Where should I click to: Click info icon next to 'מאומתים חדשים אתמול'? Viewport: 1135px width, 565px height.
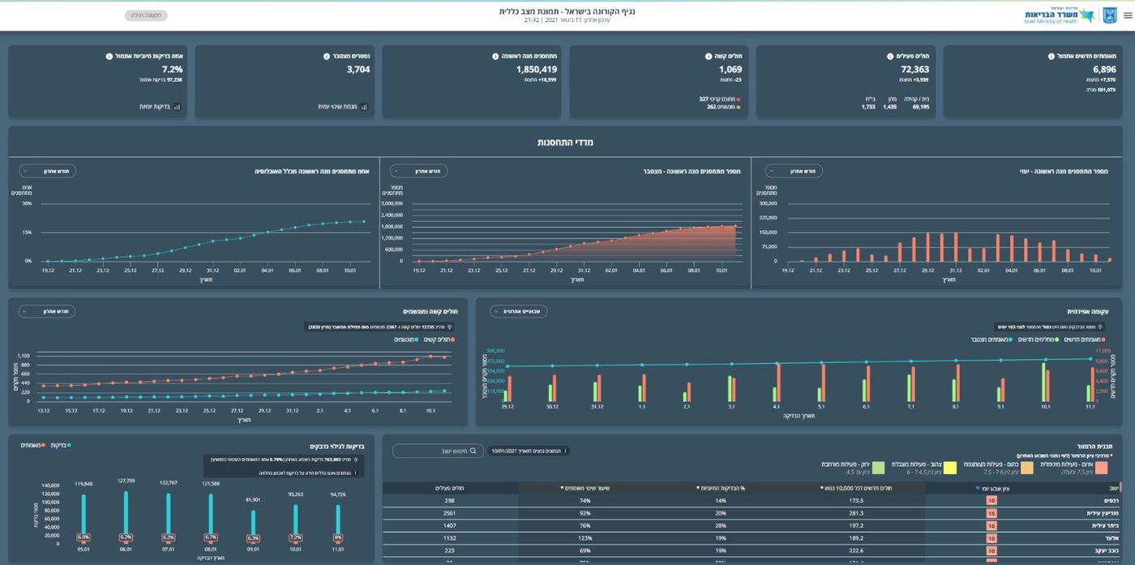point(1051,57)
